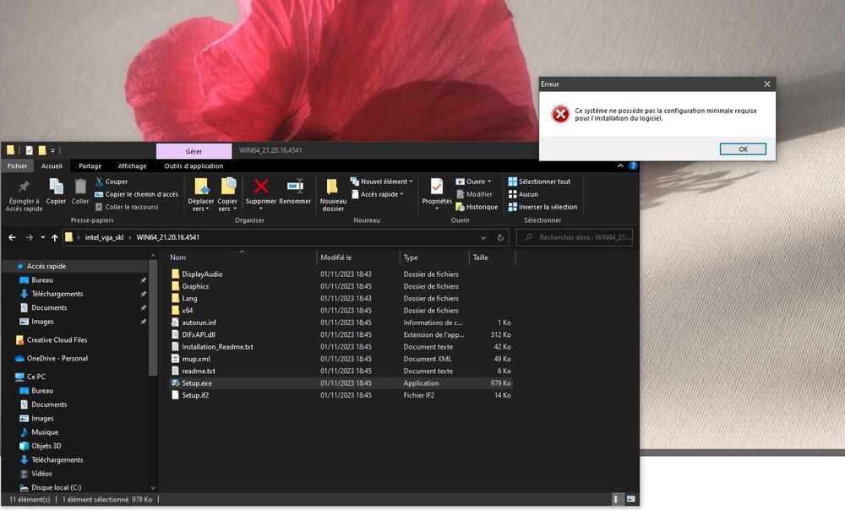
Task: Click the Nouveau dossier folder icon
Action: click(333, 187)
